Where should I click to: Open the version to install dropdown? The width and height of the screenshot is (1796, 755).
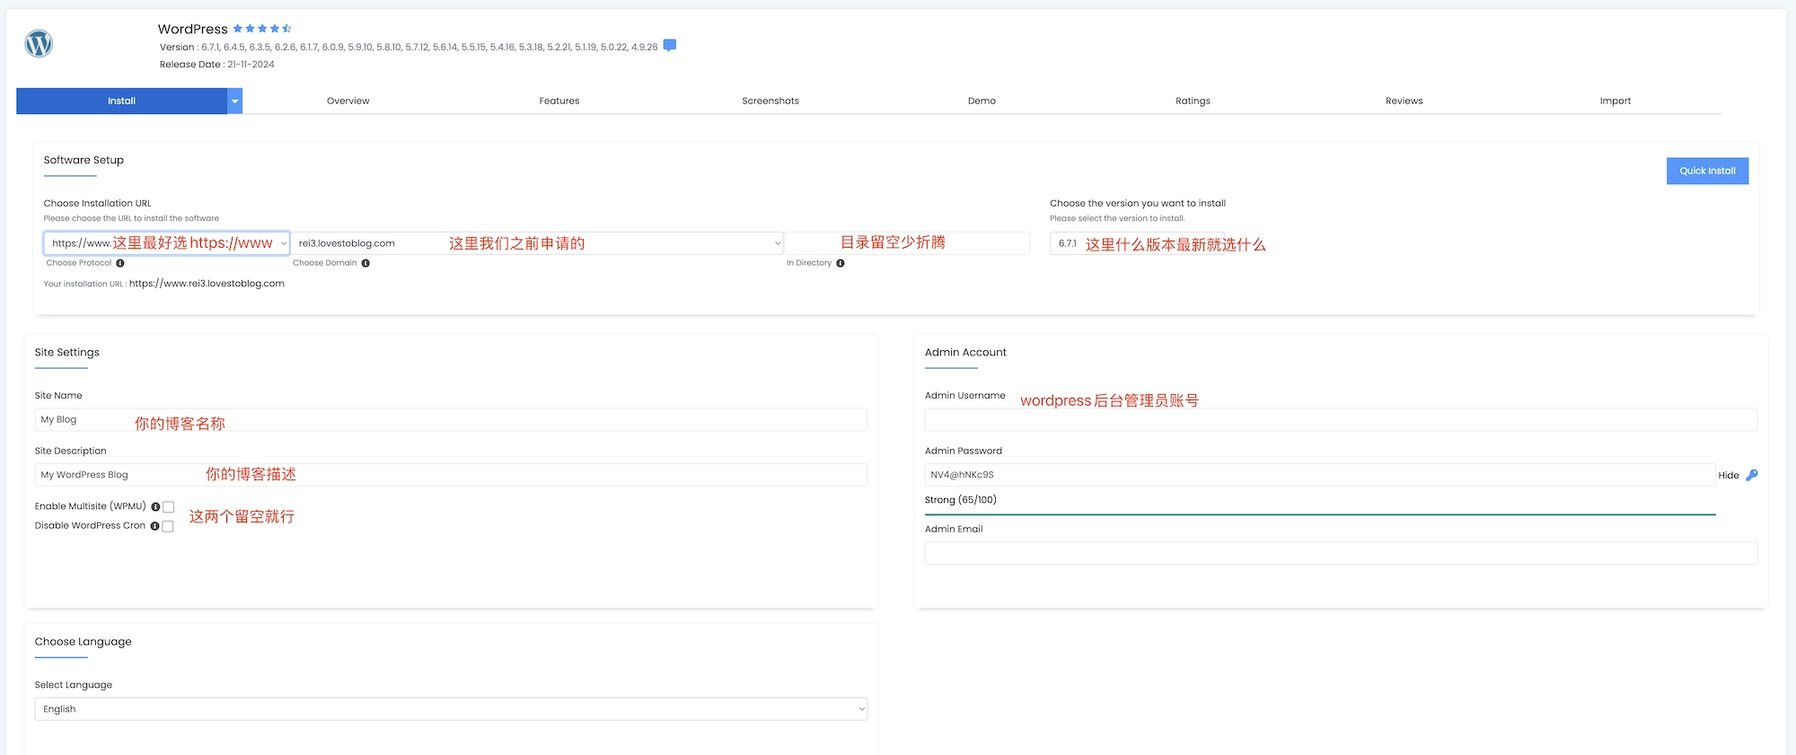1137,243
